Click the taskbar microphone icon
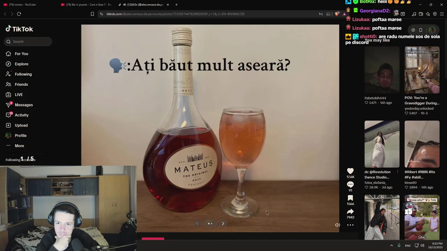The width and height of the screenshot is (447, 251). pos(399,245)
